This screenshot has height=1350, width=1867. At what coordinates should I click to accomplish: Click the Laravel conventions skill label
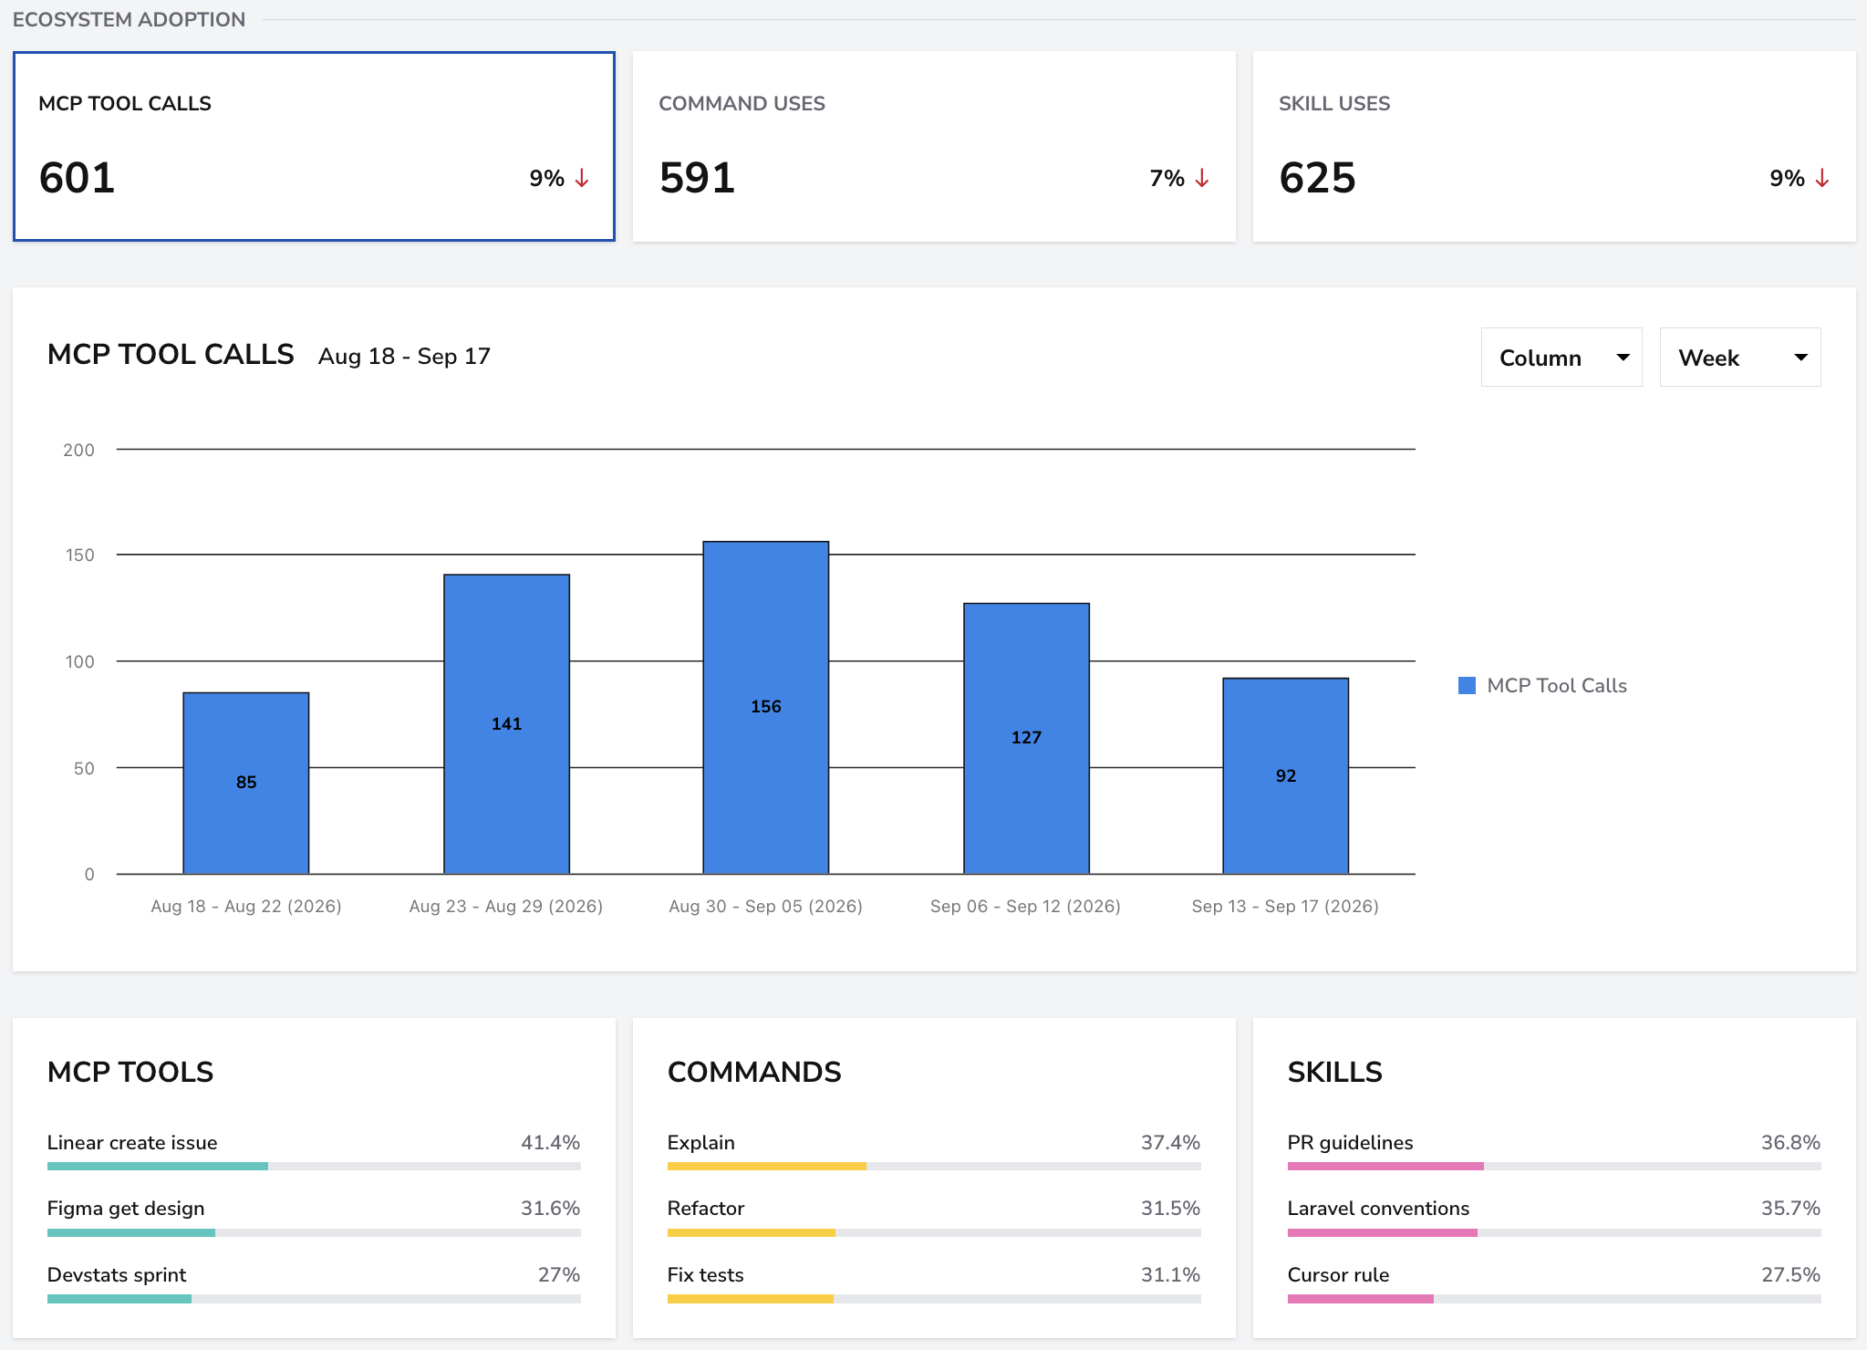[1379, 1209]
